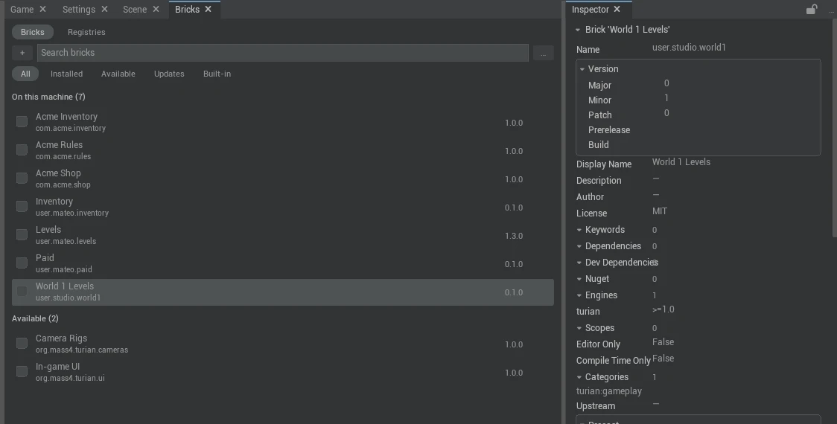The height and width of the screenshot is (424, 837).
Task: Close the Settings tab
Action: point(104,9)
